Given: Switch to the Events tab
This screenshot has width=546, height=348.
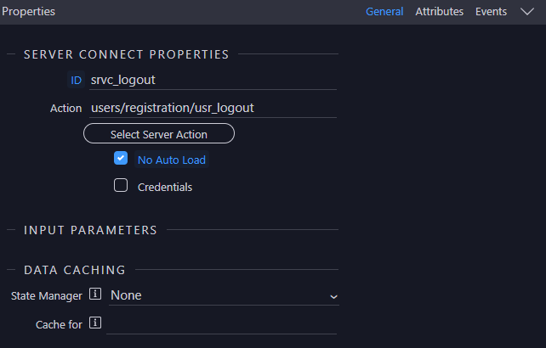Looking at the screenshot, I should point(491,12).
